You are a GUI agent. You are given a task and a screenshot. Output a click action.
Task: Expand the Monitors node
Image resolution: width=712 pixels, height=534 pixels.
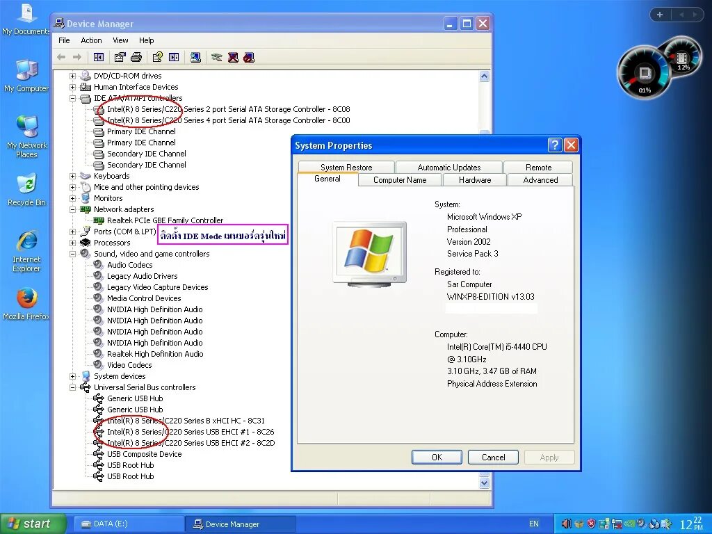[72, 198]
